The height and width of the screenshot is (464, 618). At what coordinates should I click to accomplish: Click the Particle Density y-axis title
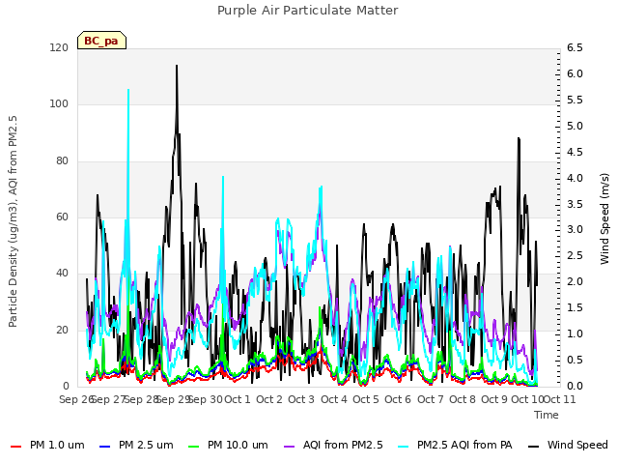coord(13,221)
